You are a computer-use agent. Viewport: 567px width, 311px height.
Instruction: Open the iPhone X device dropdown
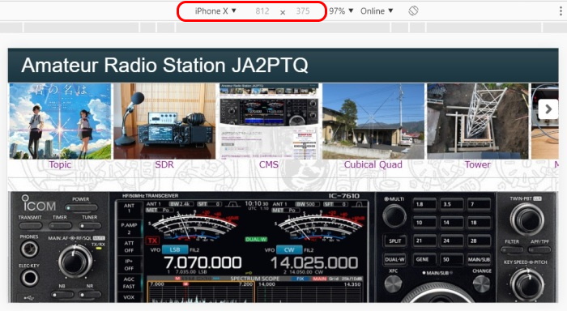coord(215,11)
